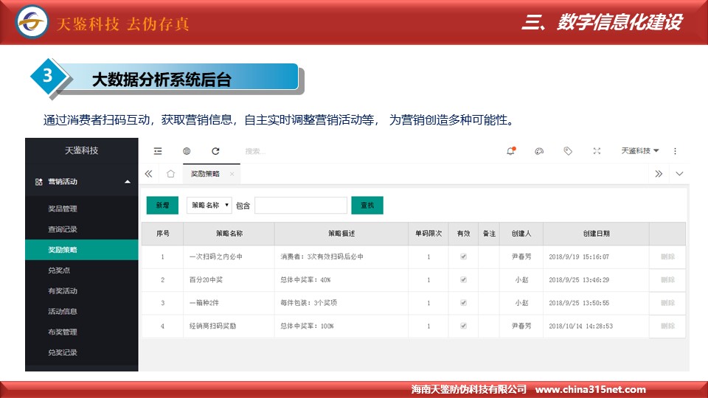Collapse the sidebar with the menu-fold icon

click(x=158, y=151)
